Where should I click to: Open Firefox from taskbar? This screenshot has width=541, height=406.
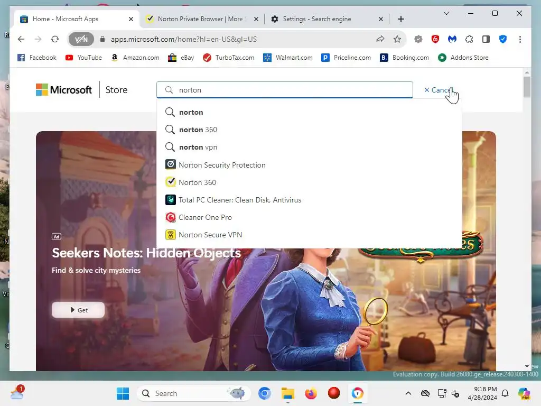(x=311, y=393)
